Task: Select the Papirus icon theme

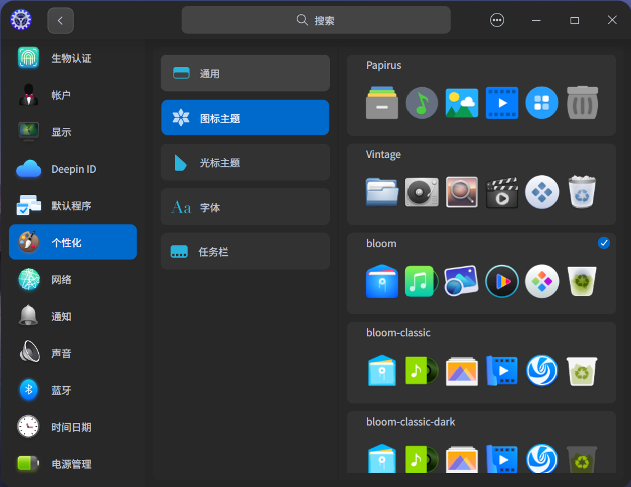Action: pos(481,95)
